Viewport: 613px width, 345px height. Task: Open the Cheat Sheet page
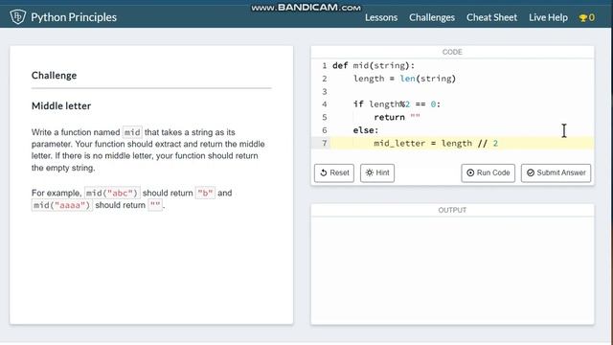coord(491,17)
